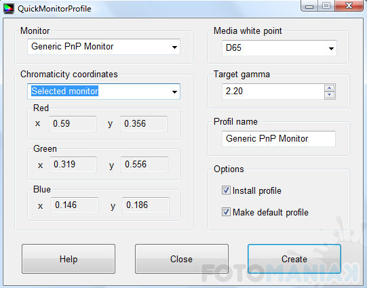
Task: Click the Red y value 0.356 field
Action: click(144, 123)
